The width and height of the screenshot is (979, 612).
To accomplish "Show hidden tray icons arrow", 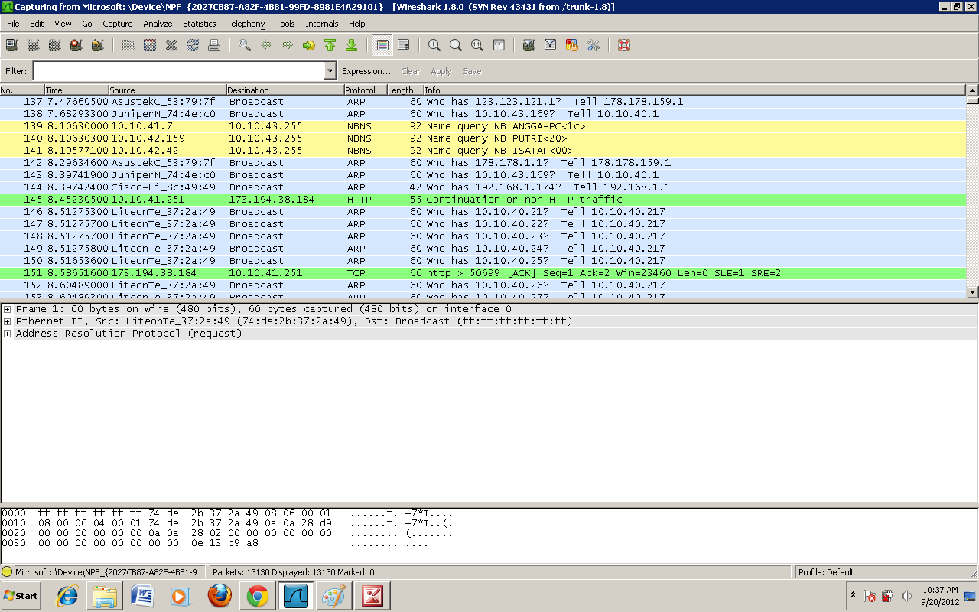I will [853, 595].
